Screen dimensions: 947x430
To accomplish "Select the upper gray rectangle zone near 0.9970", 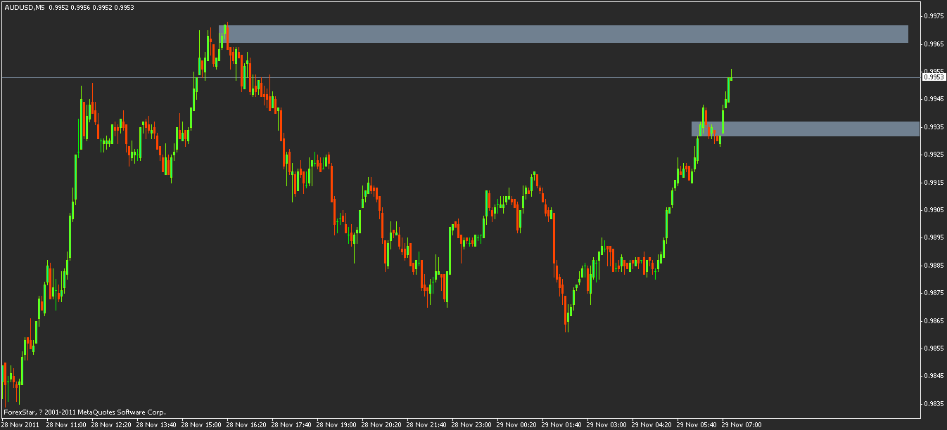I will tap(564, 34).
